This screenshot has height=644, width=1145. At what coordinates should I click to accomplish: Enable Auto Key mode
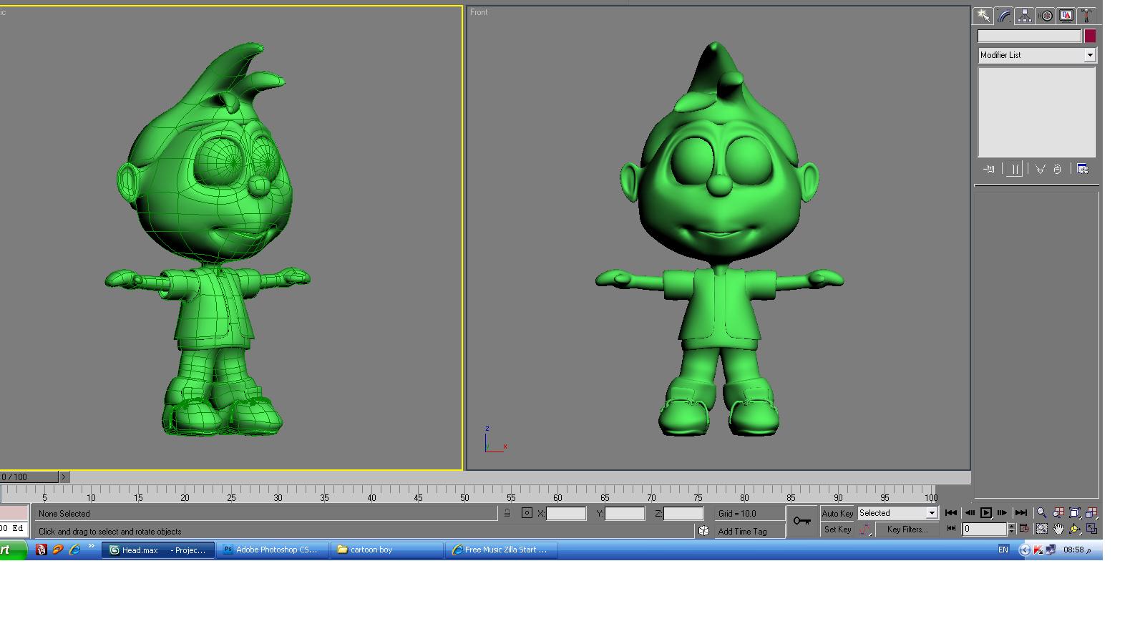pyautogui.click(x=837, y=513)
